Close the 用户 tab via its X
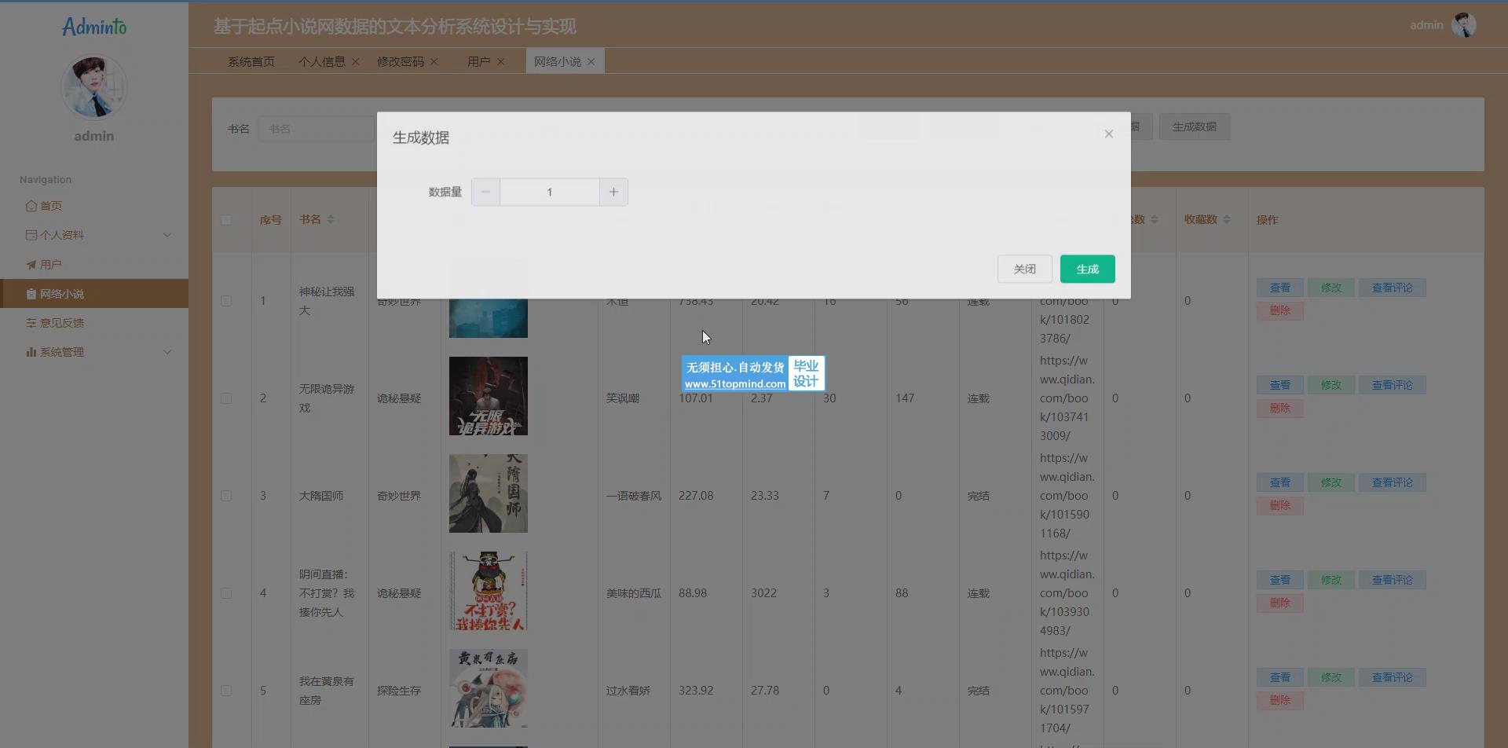This screenshot has height=748, width=1508. (x=501, y=61)
